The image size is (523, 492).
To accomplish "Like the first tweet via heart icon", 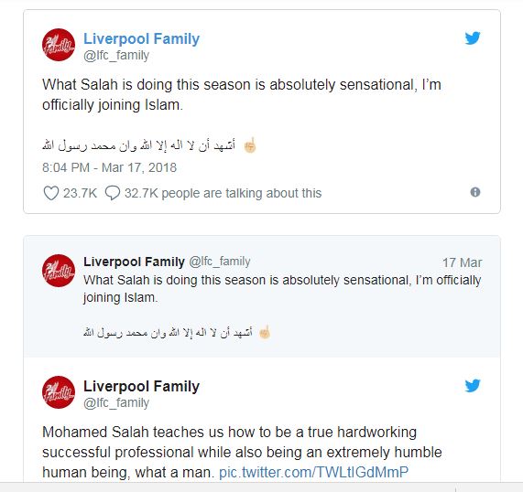I will 51,193.
